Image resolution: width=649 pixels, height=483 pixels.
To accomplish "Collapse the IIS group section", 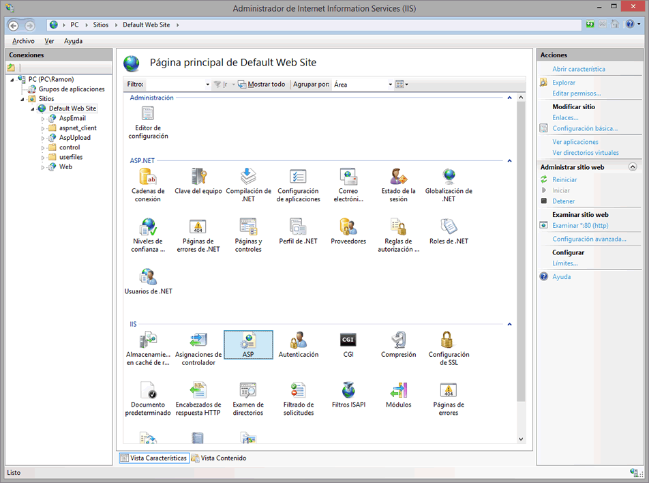I will [509, 324].
